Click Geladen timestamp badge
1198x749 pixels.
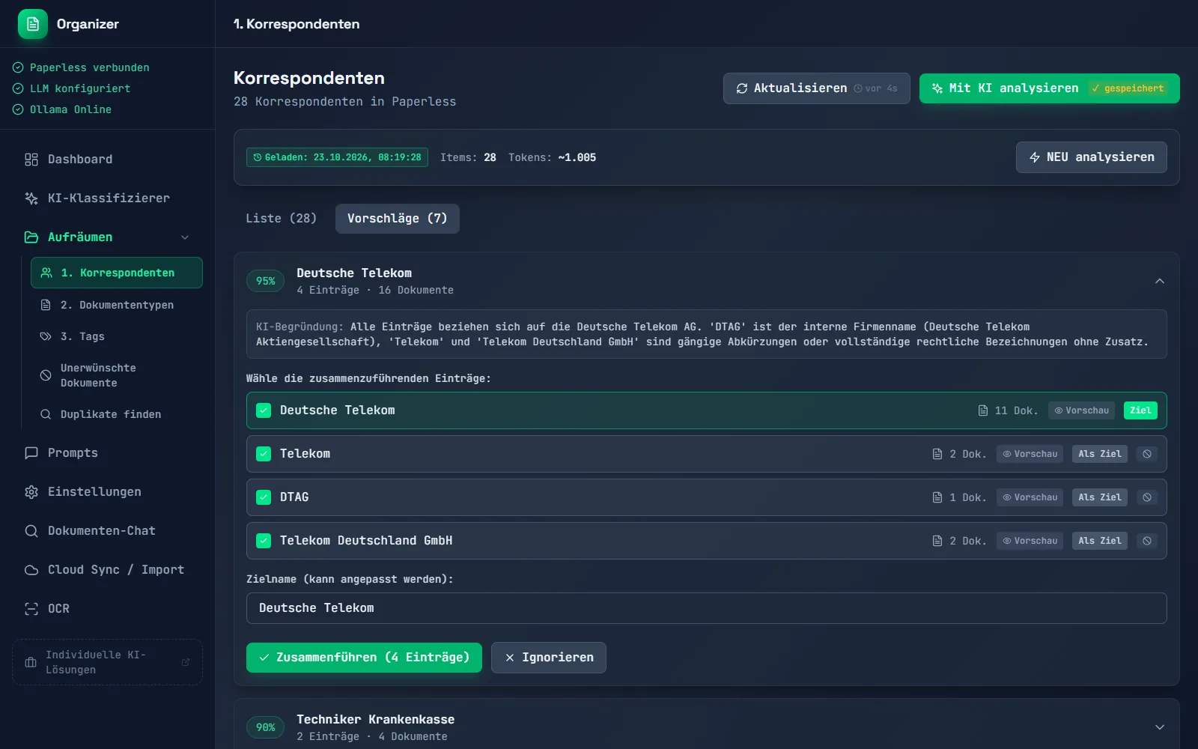[337, 157]
